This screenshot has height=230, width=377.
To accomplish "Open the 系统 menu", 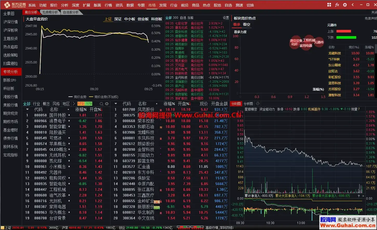I will point(32,5).
